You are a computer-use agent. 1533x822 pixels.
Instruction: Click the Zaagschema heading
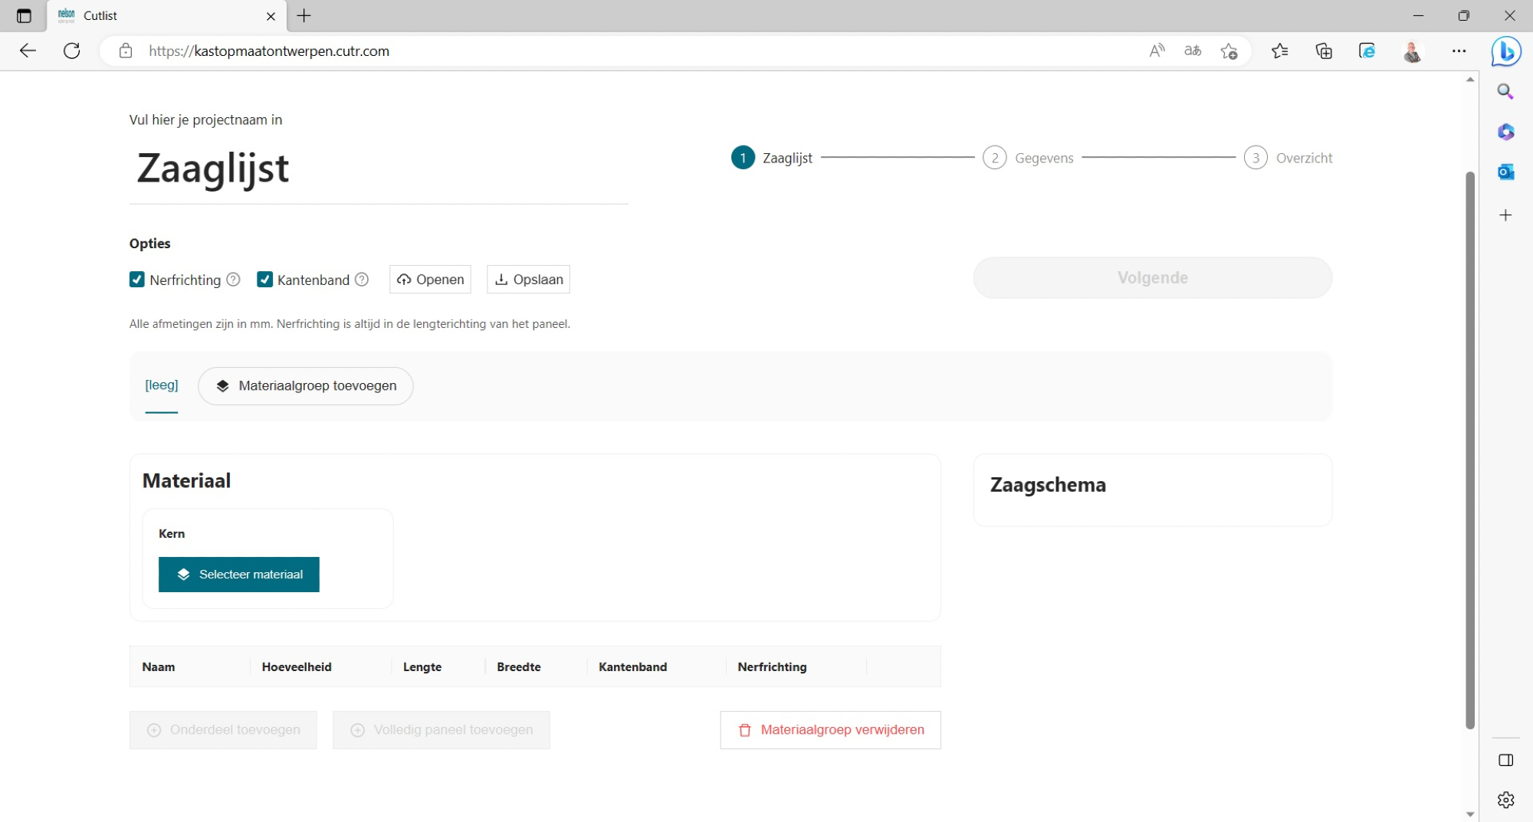(1048, 485)
